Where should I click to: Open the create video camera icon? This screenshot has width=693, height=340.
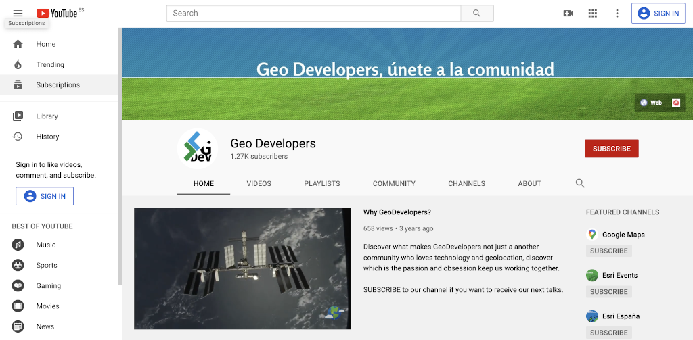(x=568, y=14)
